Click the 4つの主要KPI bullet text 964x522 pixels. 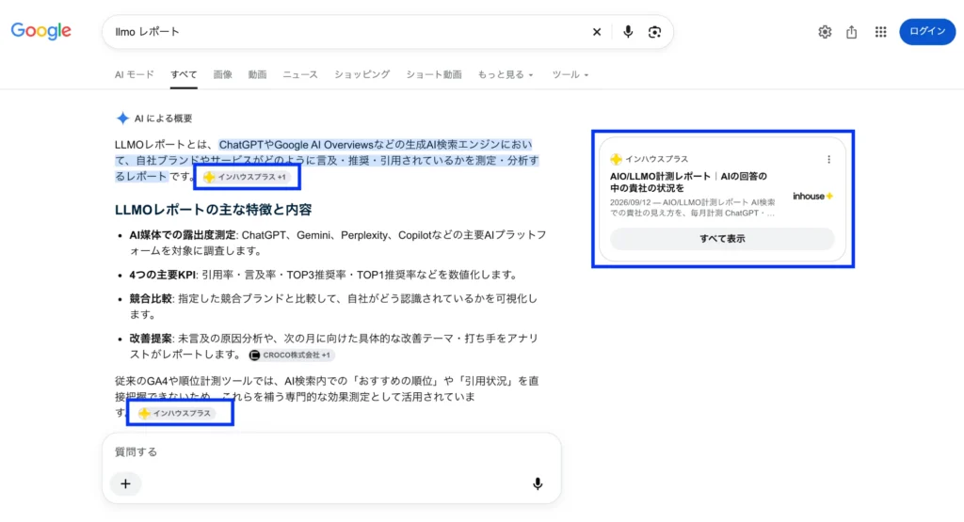[x=162, y=275]
